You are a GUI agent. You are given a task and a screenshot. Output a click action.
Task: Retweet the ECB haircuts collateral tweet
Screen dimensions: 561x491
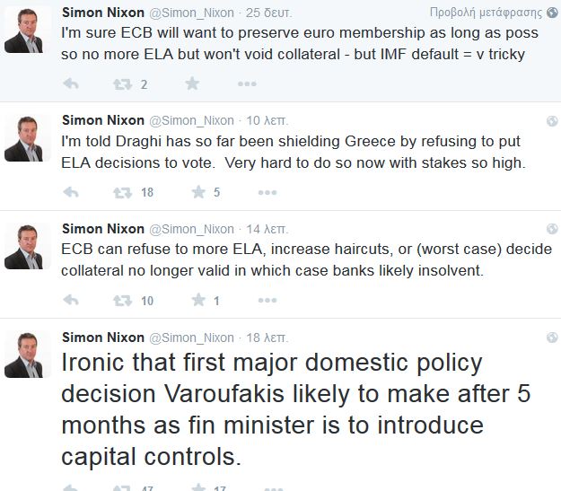[121, 301]
